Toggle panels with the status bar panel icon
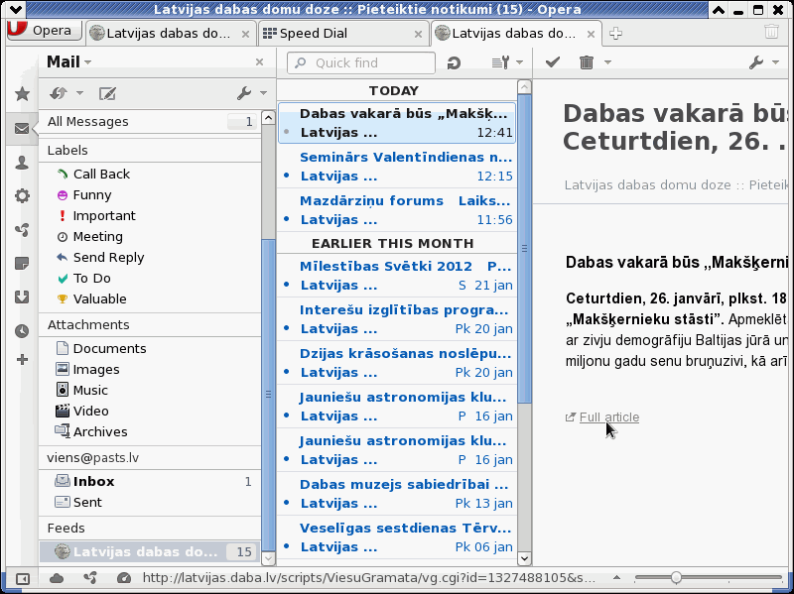This screenshot has width=794, height=594. (23, 578)
